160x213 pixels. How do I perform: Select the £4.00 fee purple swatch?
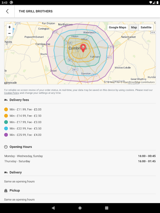pos(6,135)
